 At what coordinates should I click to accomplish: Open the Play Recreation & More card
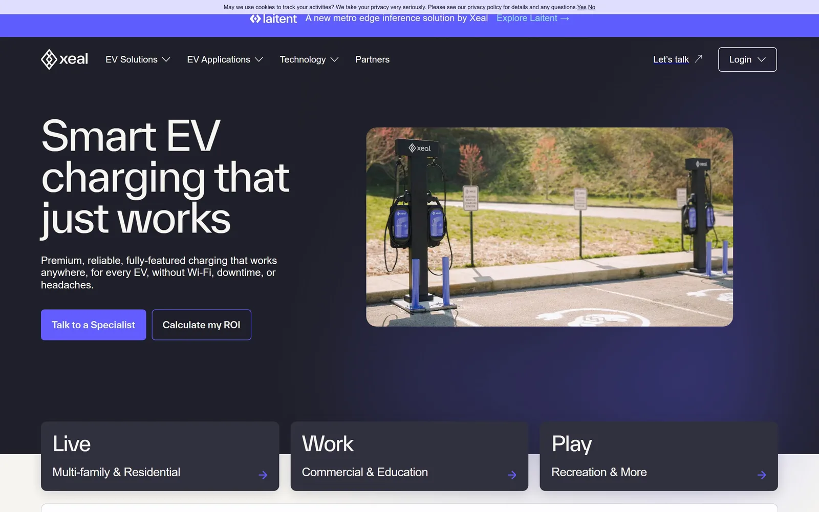[x=659, y=456]
